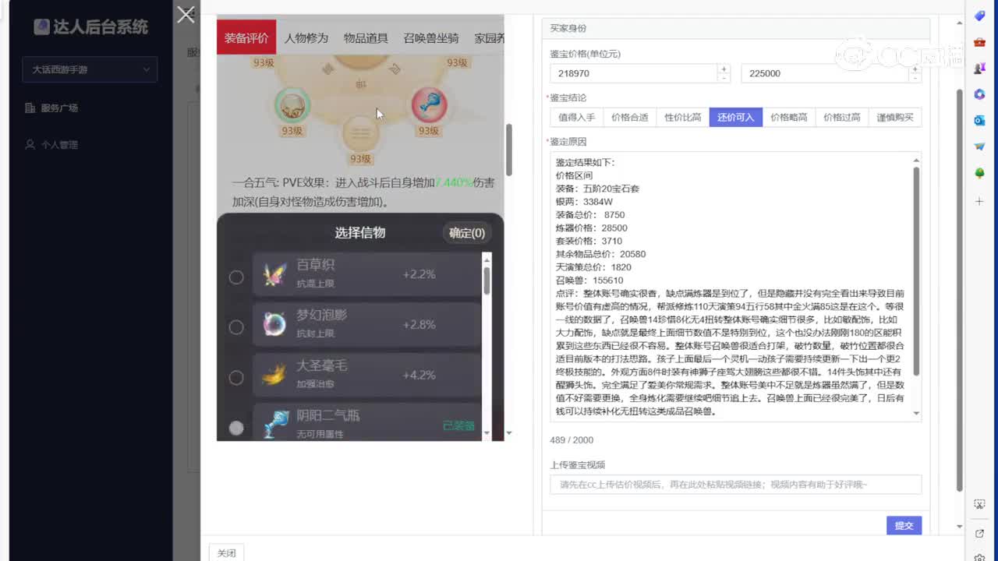
Task: Click the blue 提交 submit button
Action: (904, 525)
